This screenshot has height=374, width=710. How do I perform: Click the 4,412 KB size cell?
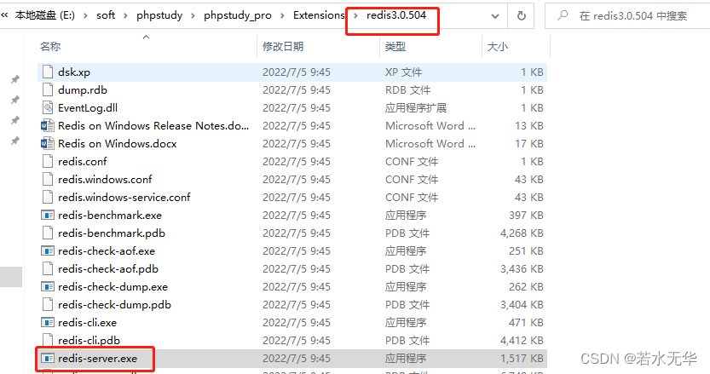point(522,340)
